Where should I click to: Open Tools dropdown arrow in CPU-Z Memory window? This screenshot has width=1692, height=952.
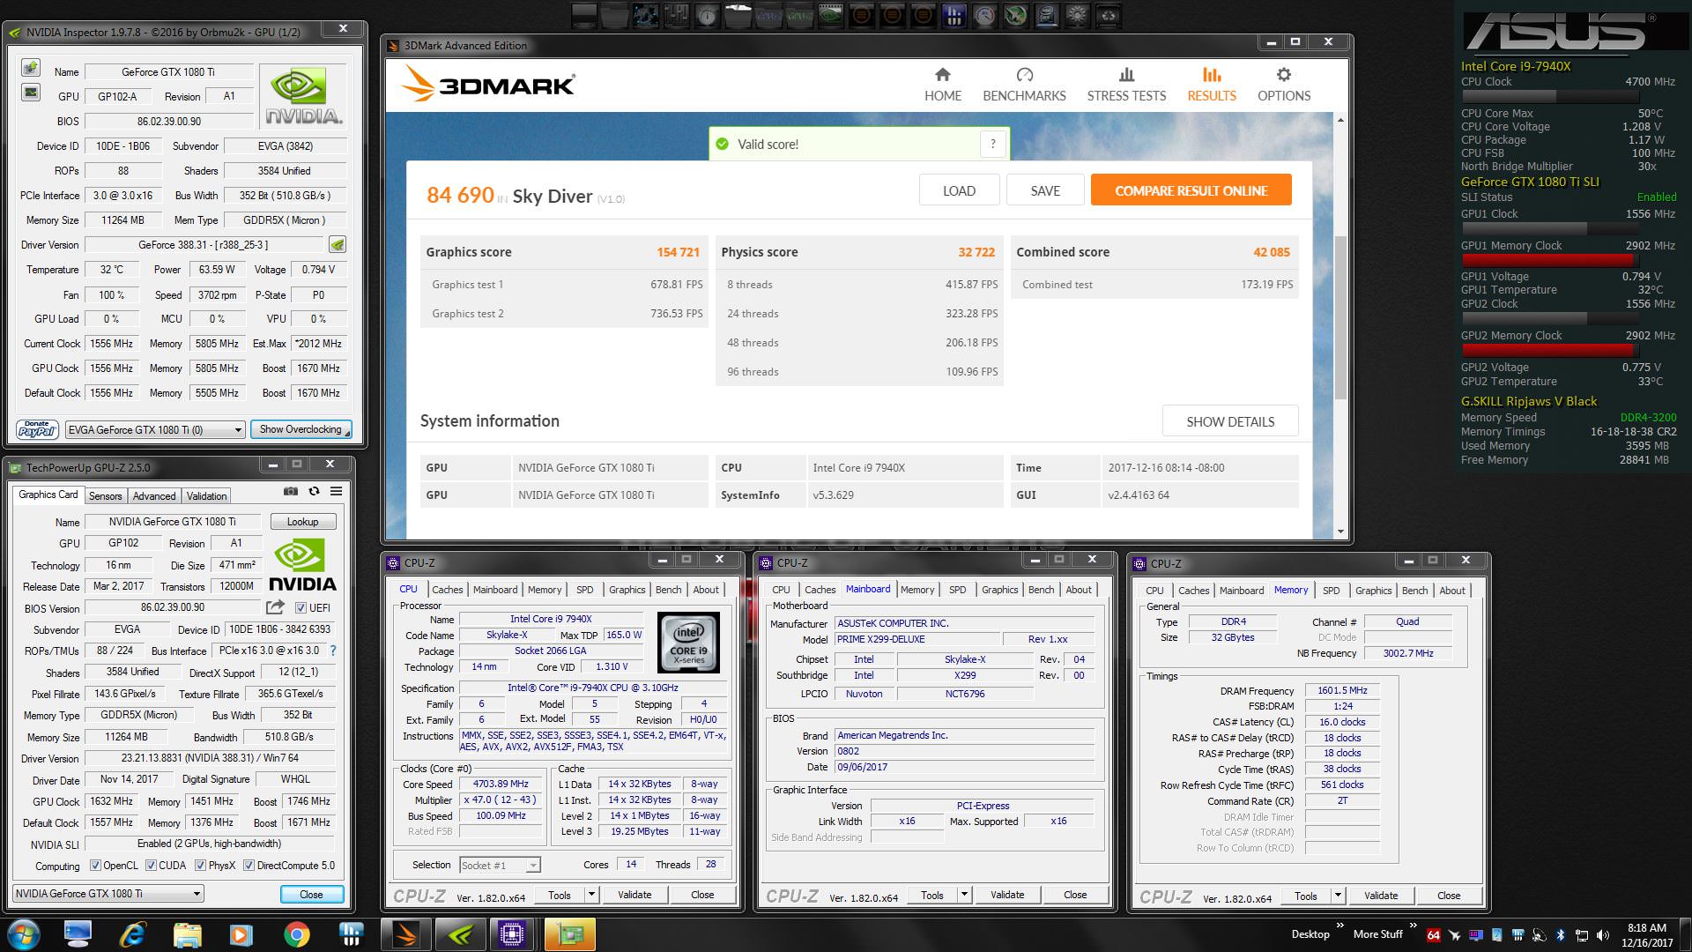coord(1338,896)
